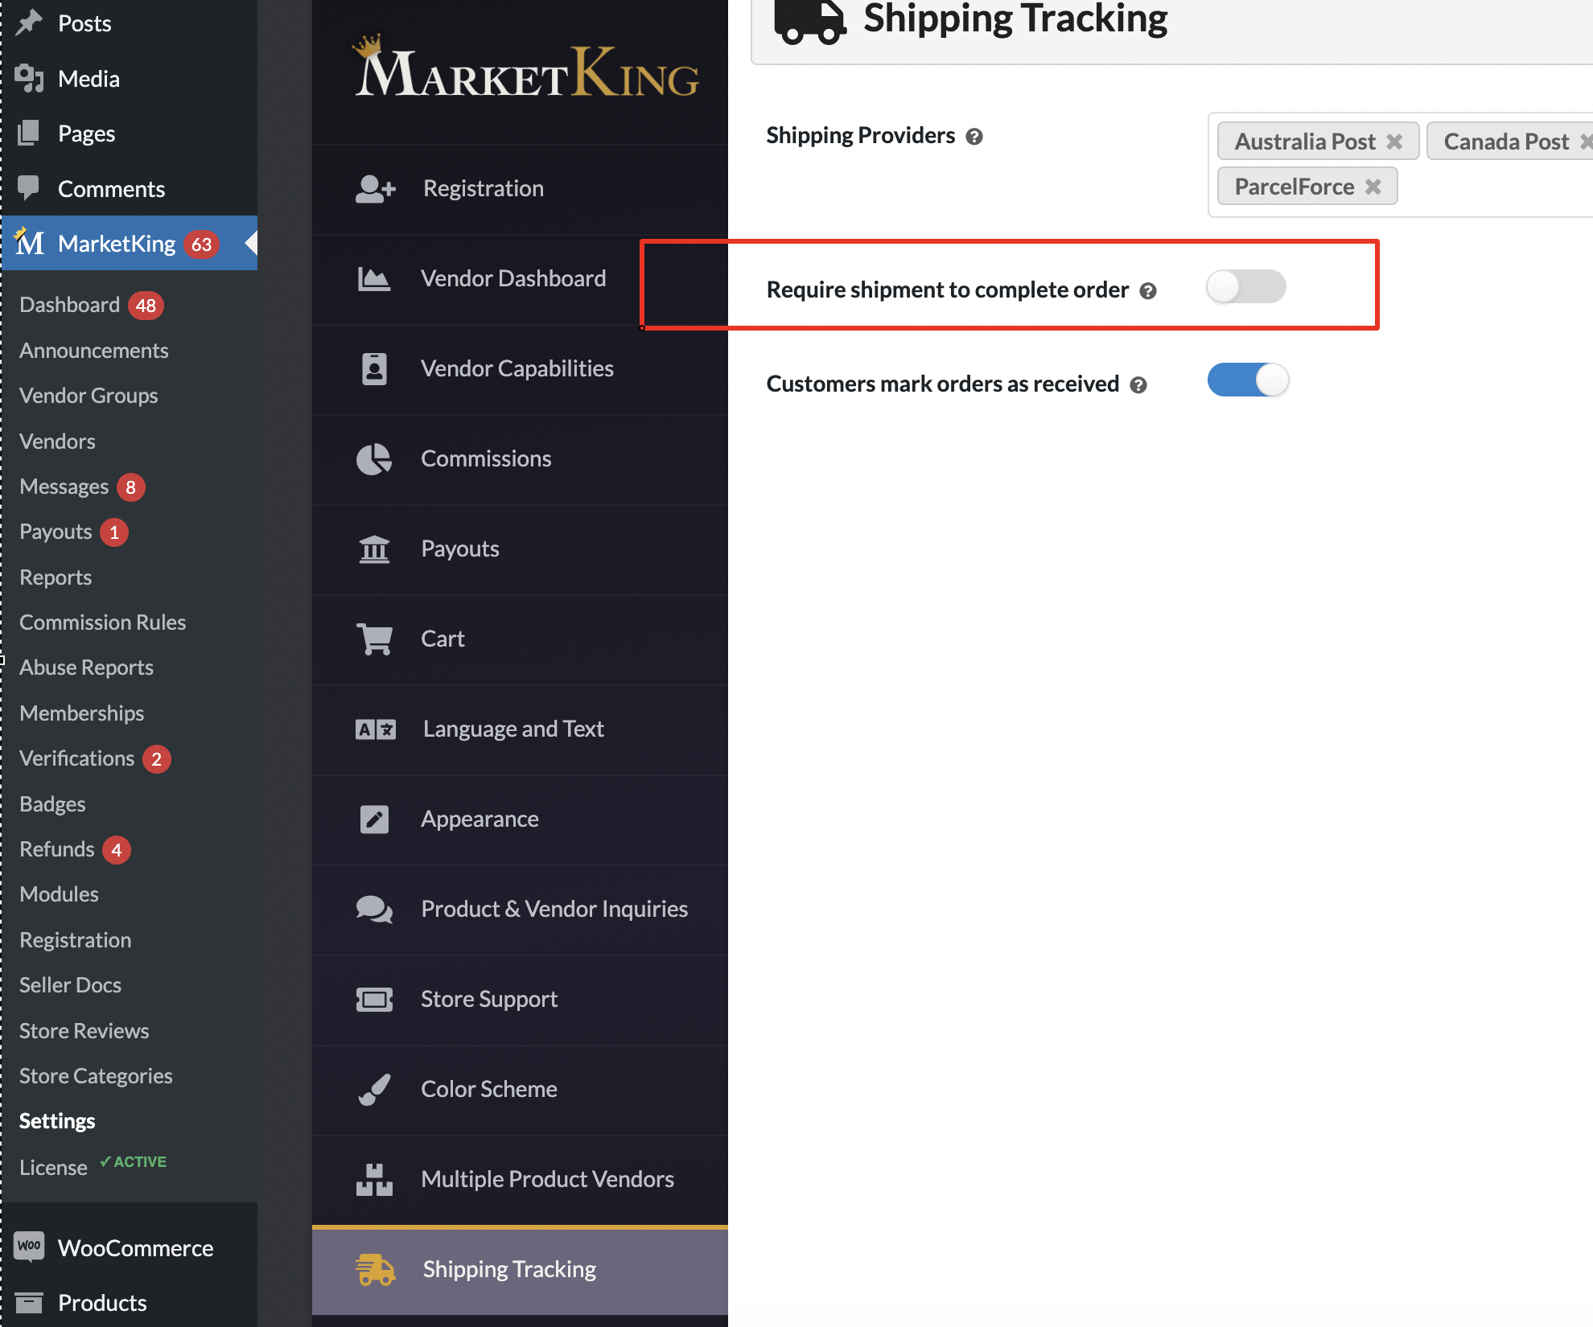The width and height of the screenshot is (1593, 1327).
Task: Remove the ParcelForce provider tag
Action: (x=1373, y=187)
